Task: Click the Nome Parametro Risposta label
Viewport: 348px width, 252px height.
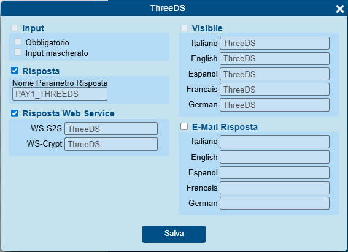Action: pos(60,83)
